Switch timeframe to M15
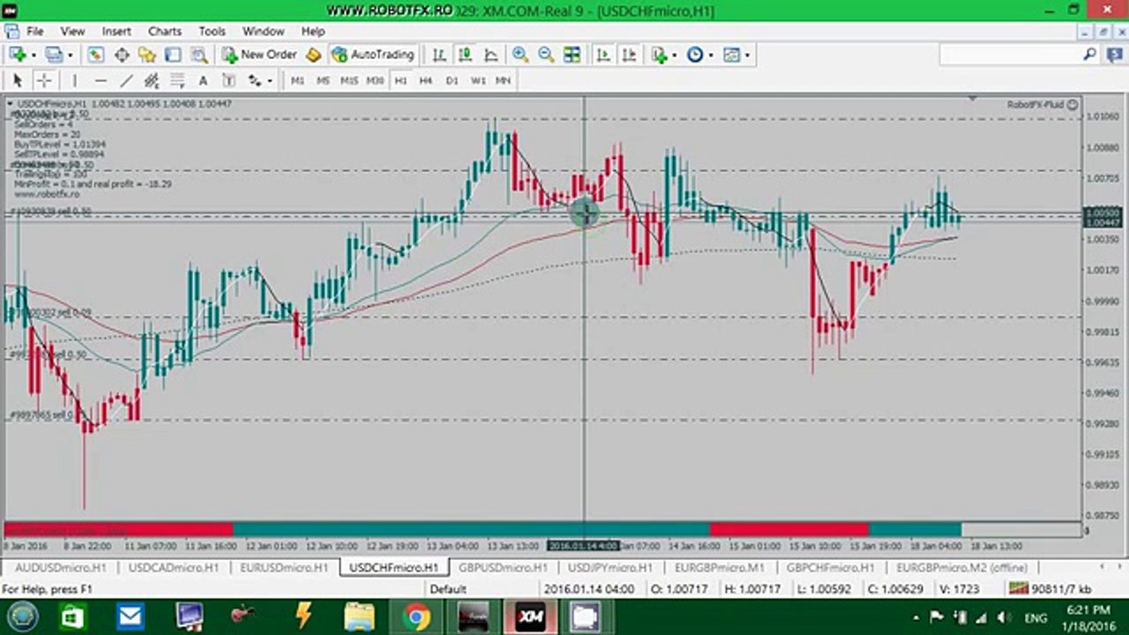The height and width of the screenshot is (635, 1129). 349,80
